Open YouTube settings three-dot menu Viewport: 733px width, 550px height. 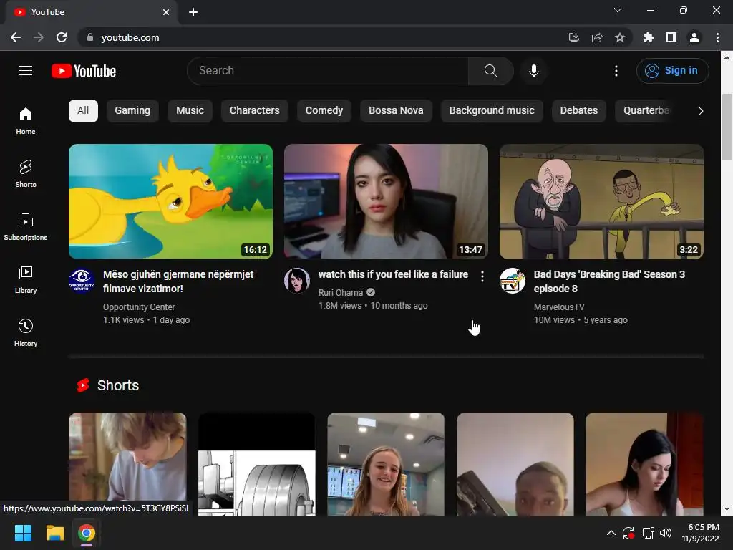616,71
